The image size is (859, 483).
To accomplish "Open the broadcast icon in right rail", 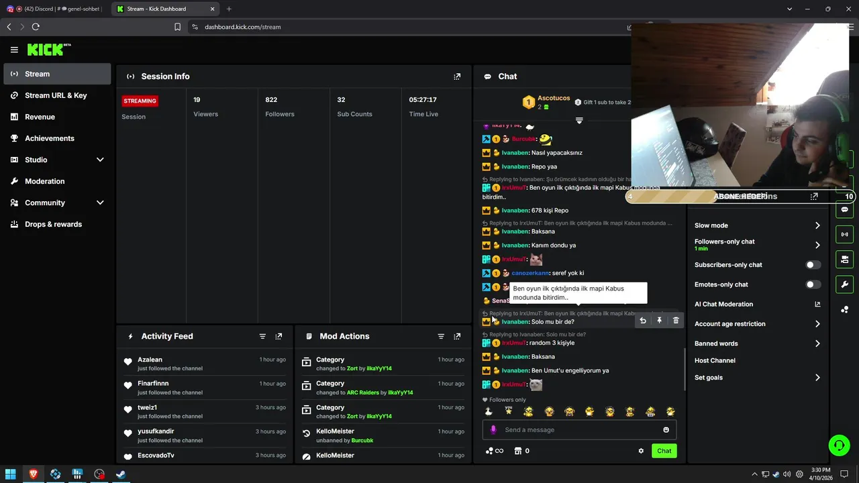I will click(844, 234).
